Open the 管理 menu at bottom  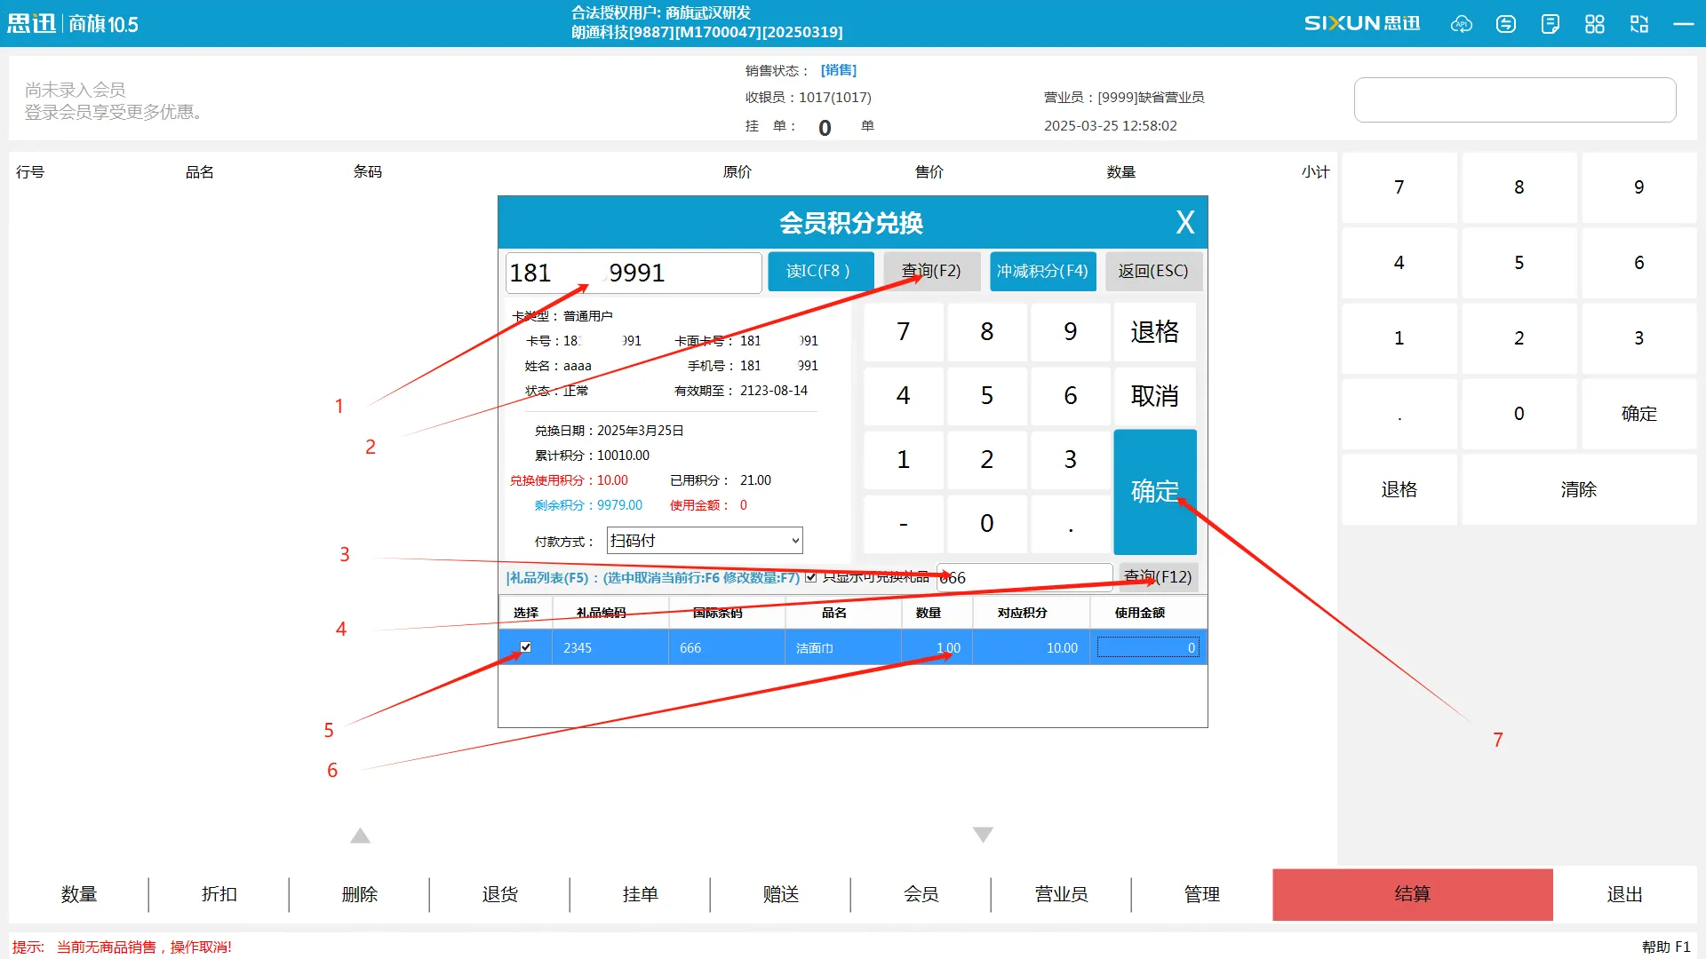1201,894
